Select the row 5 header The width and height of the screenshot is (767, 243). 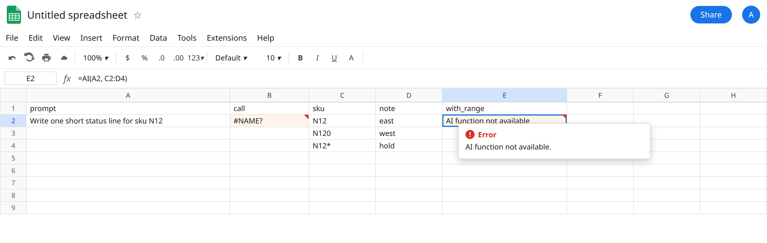[13, 158]
